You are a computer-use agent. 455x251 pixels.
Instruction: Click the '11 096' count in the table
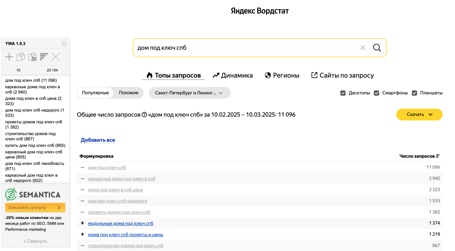tap(433, 167)
